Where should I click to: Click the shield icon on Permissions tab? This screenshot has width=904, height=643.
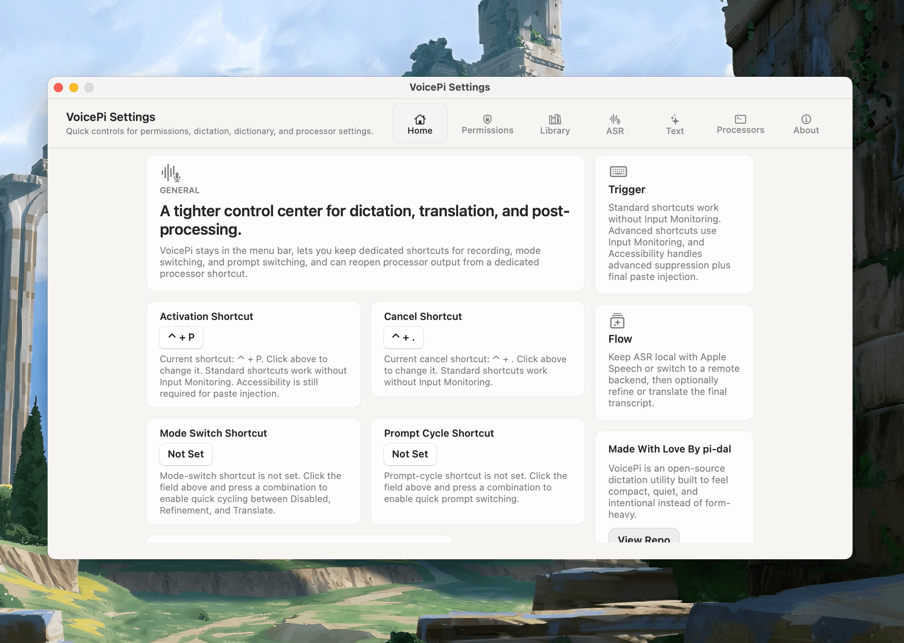pos(487,119)
